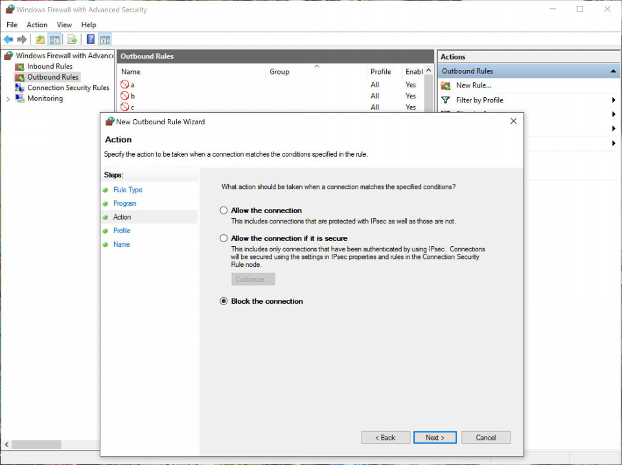Expand the Monitoring tree node

[x=8, y=98]
